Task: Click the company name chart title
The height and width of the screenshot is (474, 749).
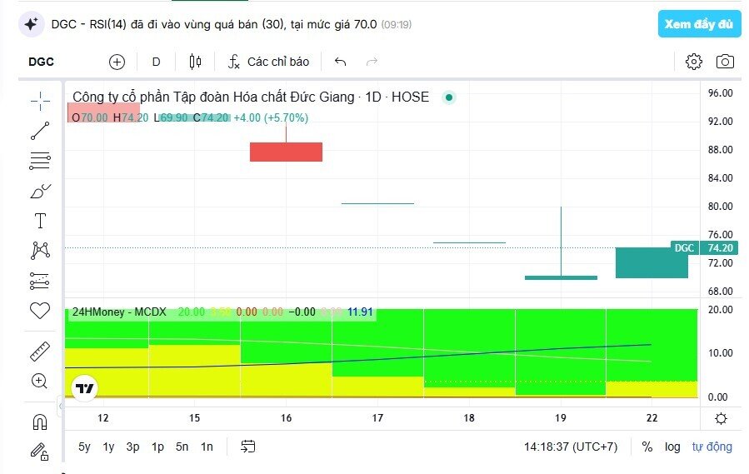Action: tap(251, 97)
